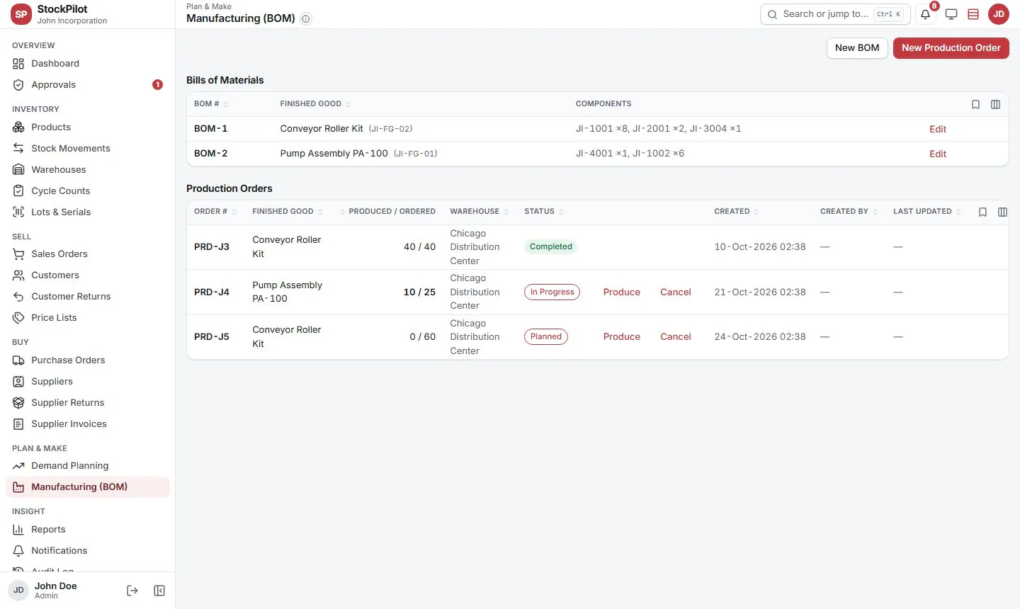Navigate to Demand Planning

[88, 466]
